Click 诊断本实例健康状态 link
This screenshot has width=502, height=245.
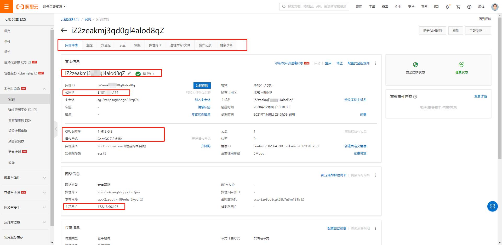[x=289, y=63]
